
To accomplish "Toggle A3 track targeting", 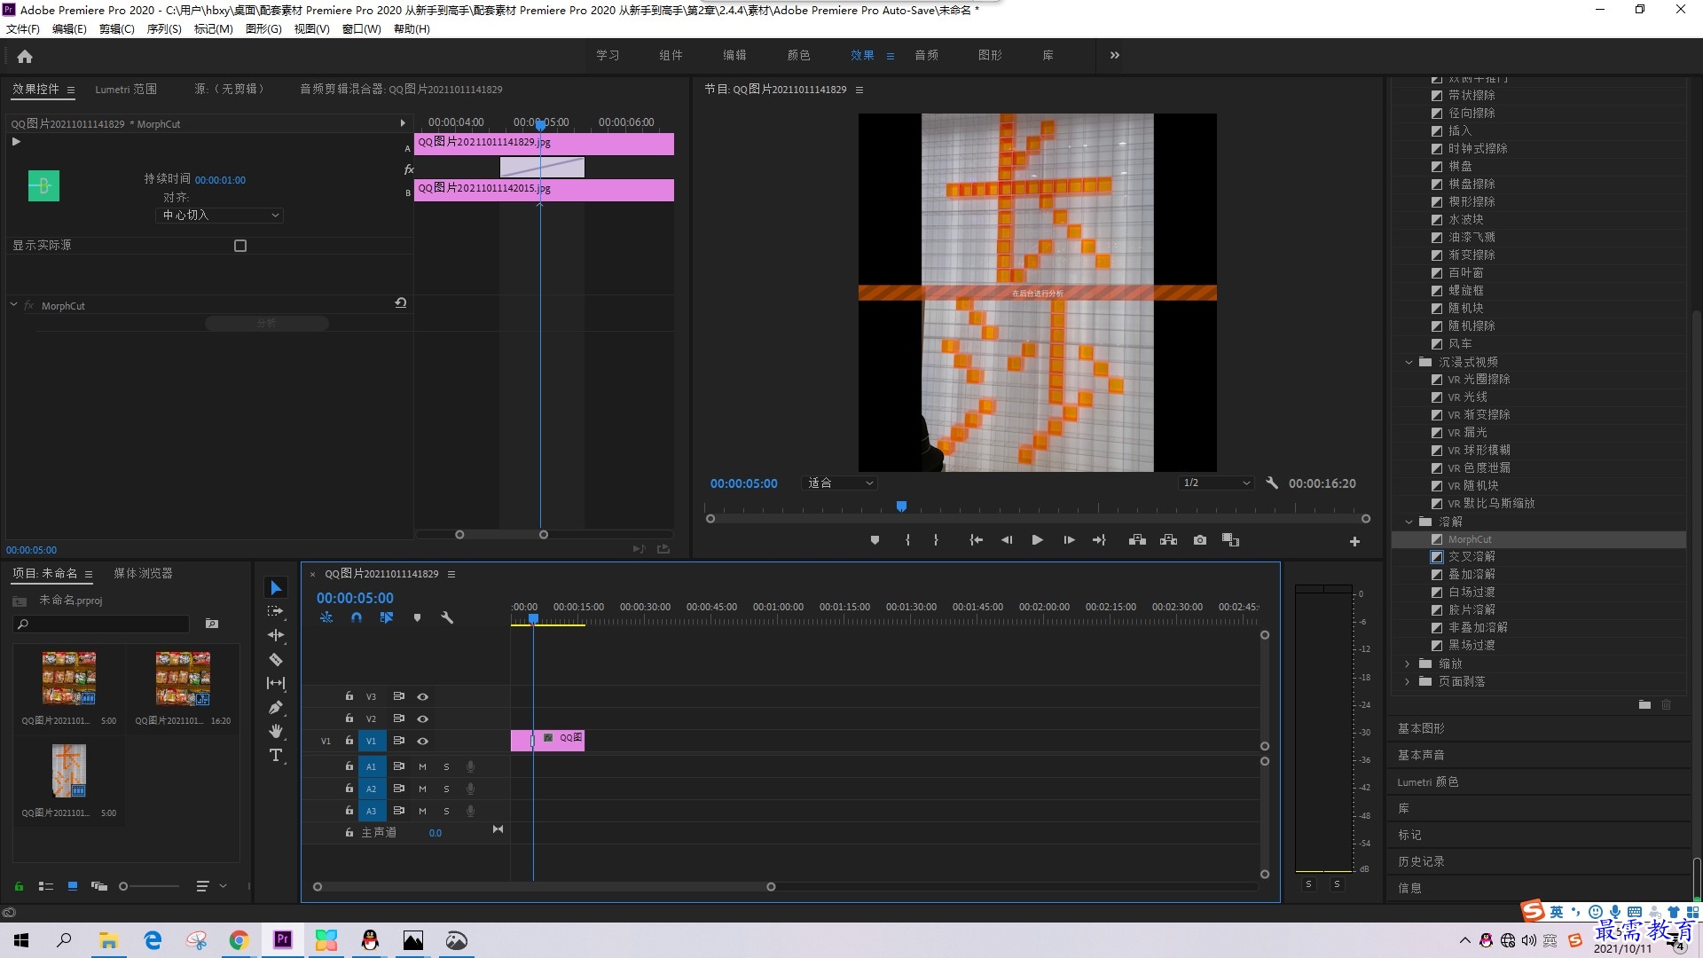I will tap(372, 811).
